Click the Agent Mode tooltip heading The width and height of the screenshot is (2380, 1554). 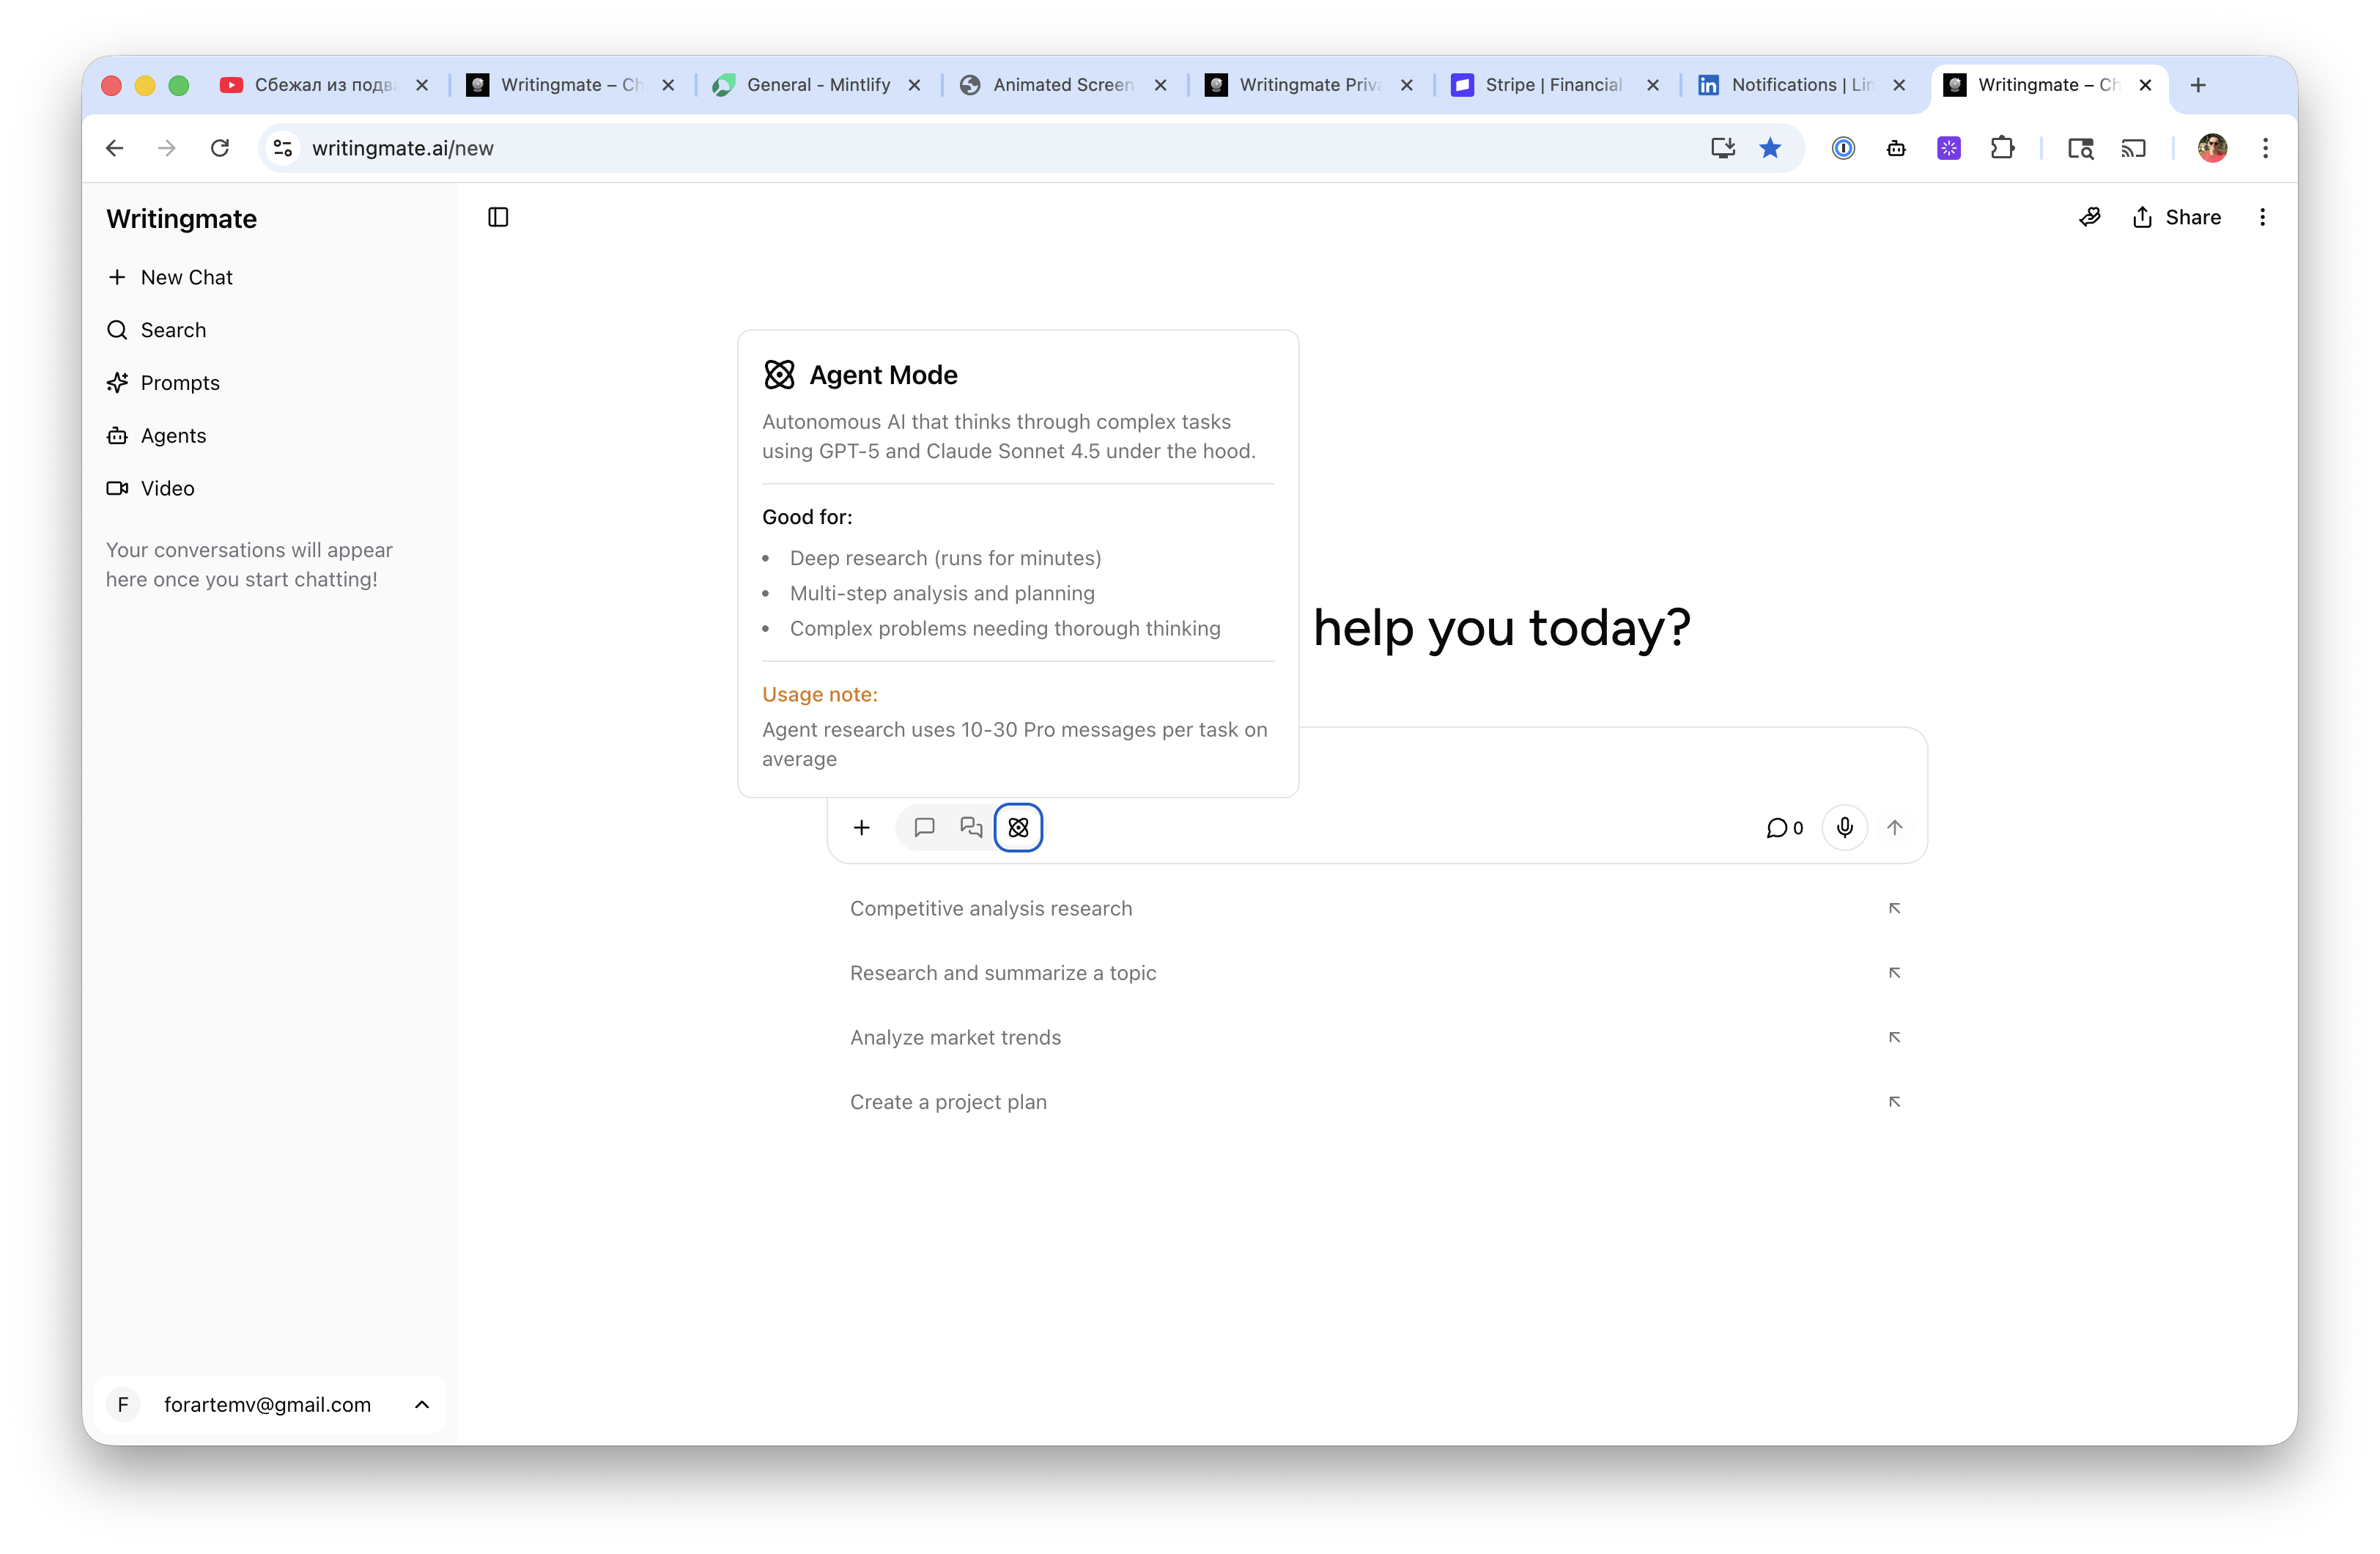tap(883, 375)
